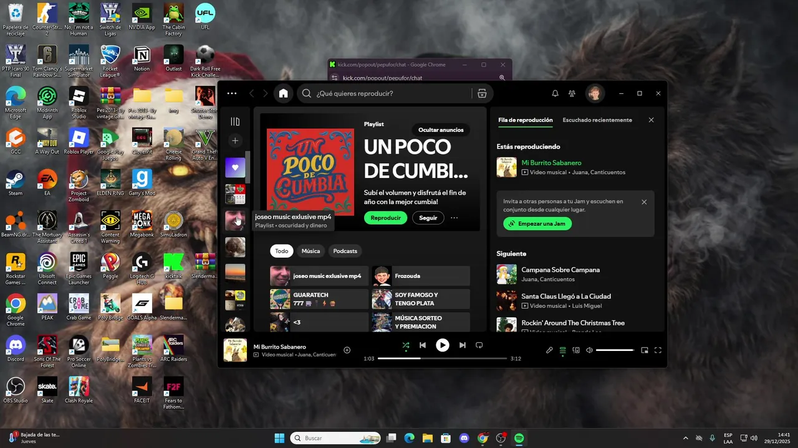Open the user profile avatar menu

pyautogui.click(x=595, y=93)
